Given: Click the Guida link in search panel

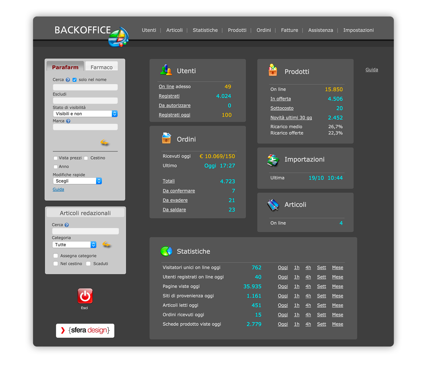Looking at the screenshot, I should (58, 189).
